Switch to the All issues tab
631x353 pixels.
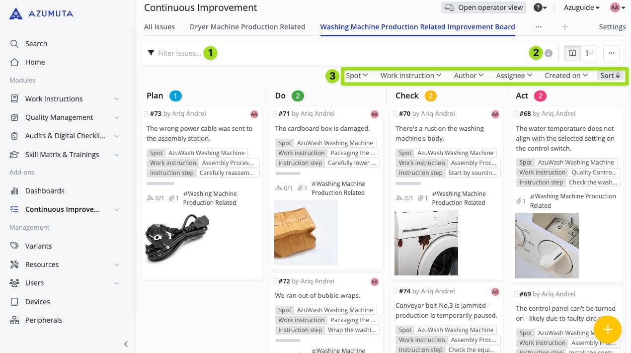click(x=159, y=27)
